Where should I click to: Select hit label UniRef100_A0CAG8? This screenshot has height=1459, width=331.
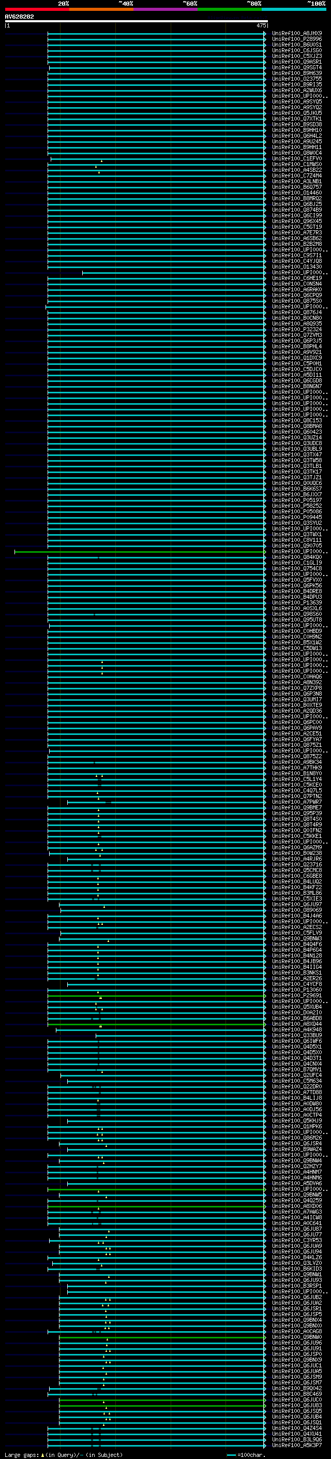pyautogui.click(x=297, y=1331)
